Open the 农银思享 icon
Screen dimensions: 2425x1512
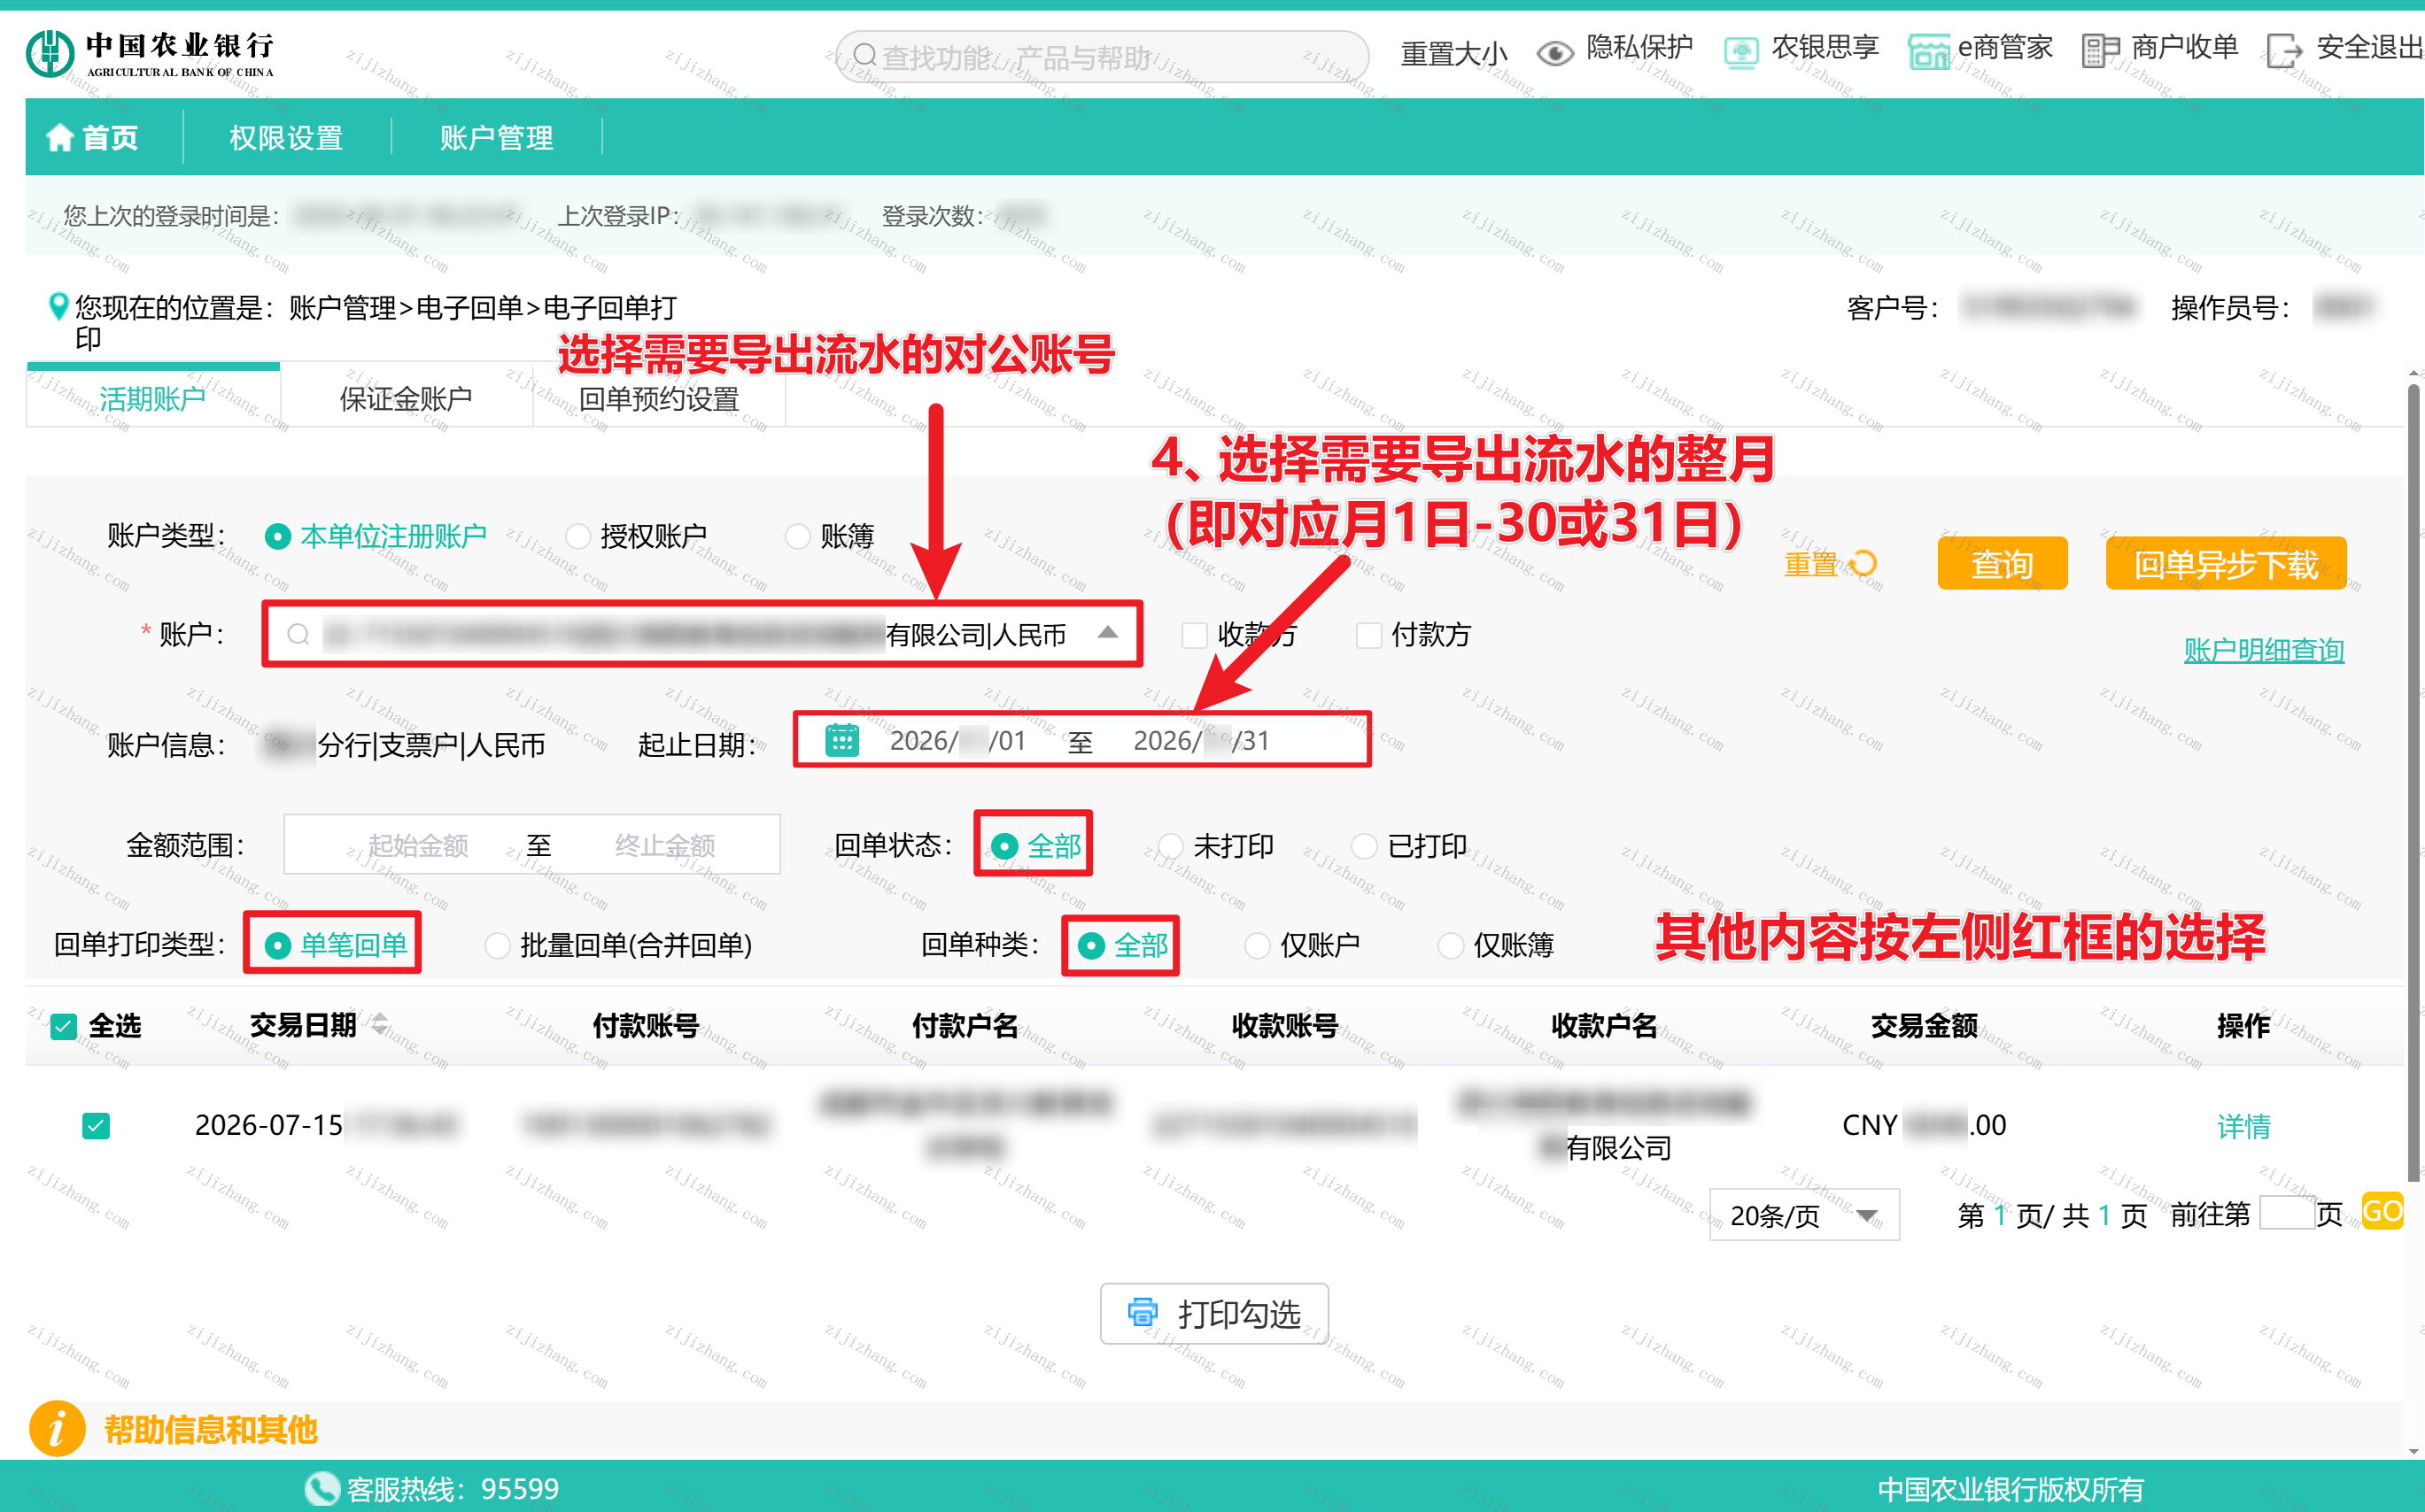[x=1740, y=52]
